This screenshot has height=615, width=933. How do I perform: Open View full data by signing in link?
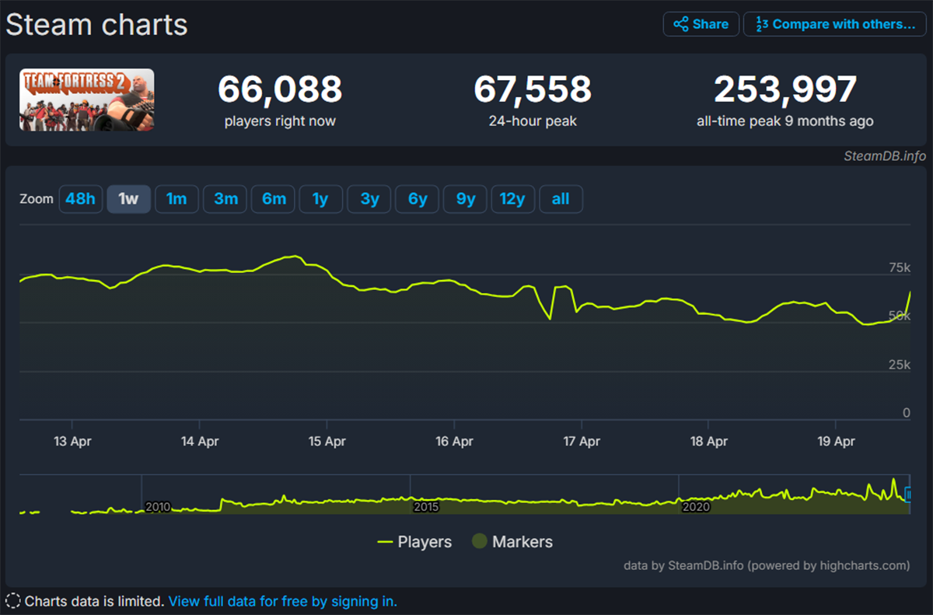click(283, 601)
